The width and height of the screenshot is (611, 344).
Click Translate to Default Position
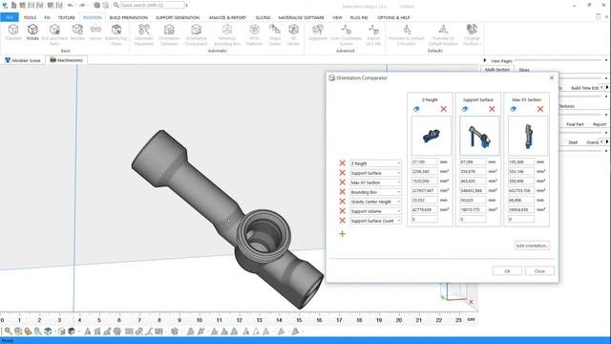tap(443, 34)
